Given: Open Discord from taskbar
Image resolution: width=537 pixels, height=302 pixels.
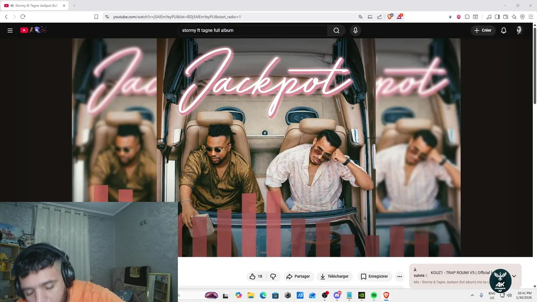Looking at the screenshot, I should 337,295.
